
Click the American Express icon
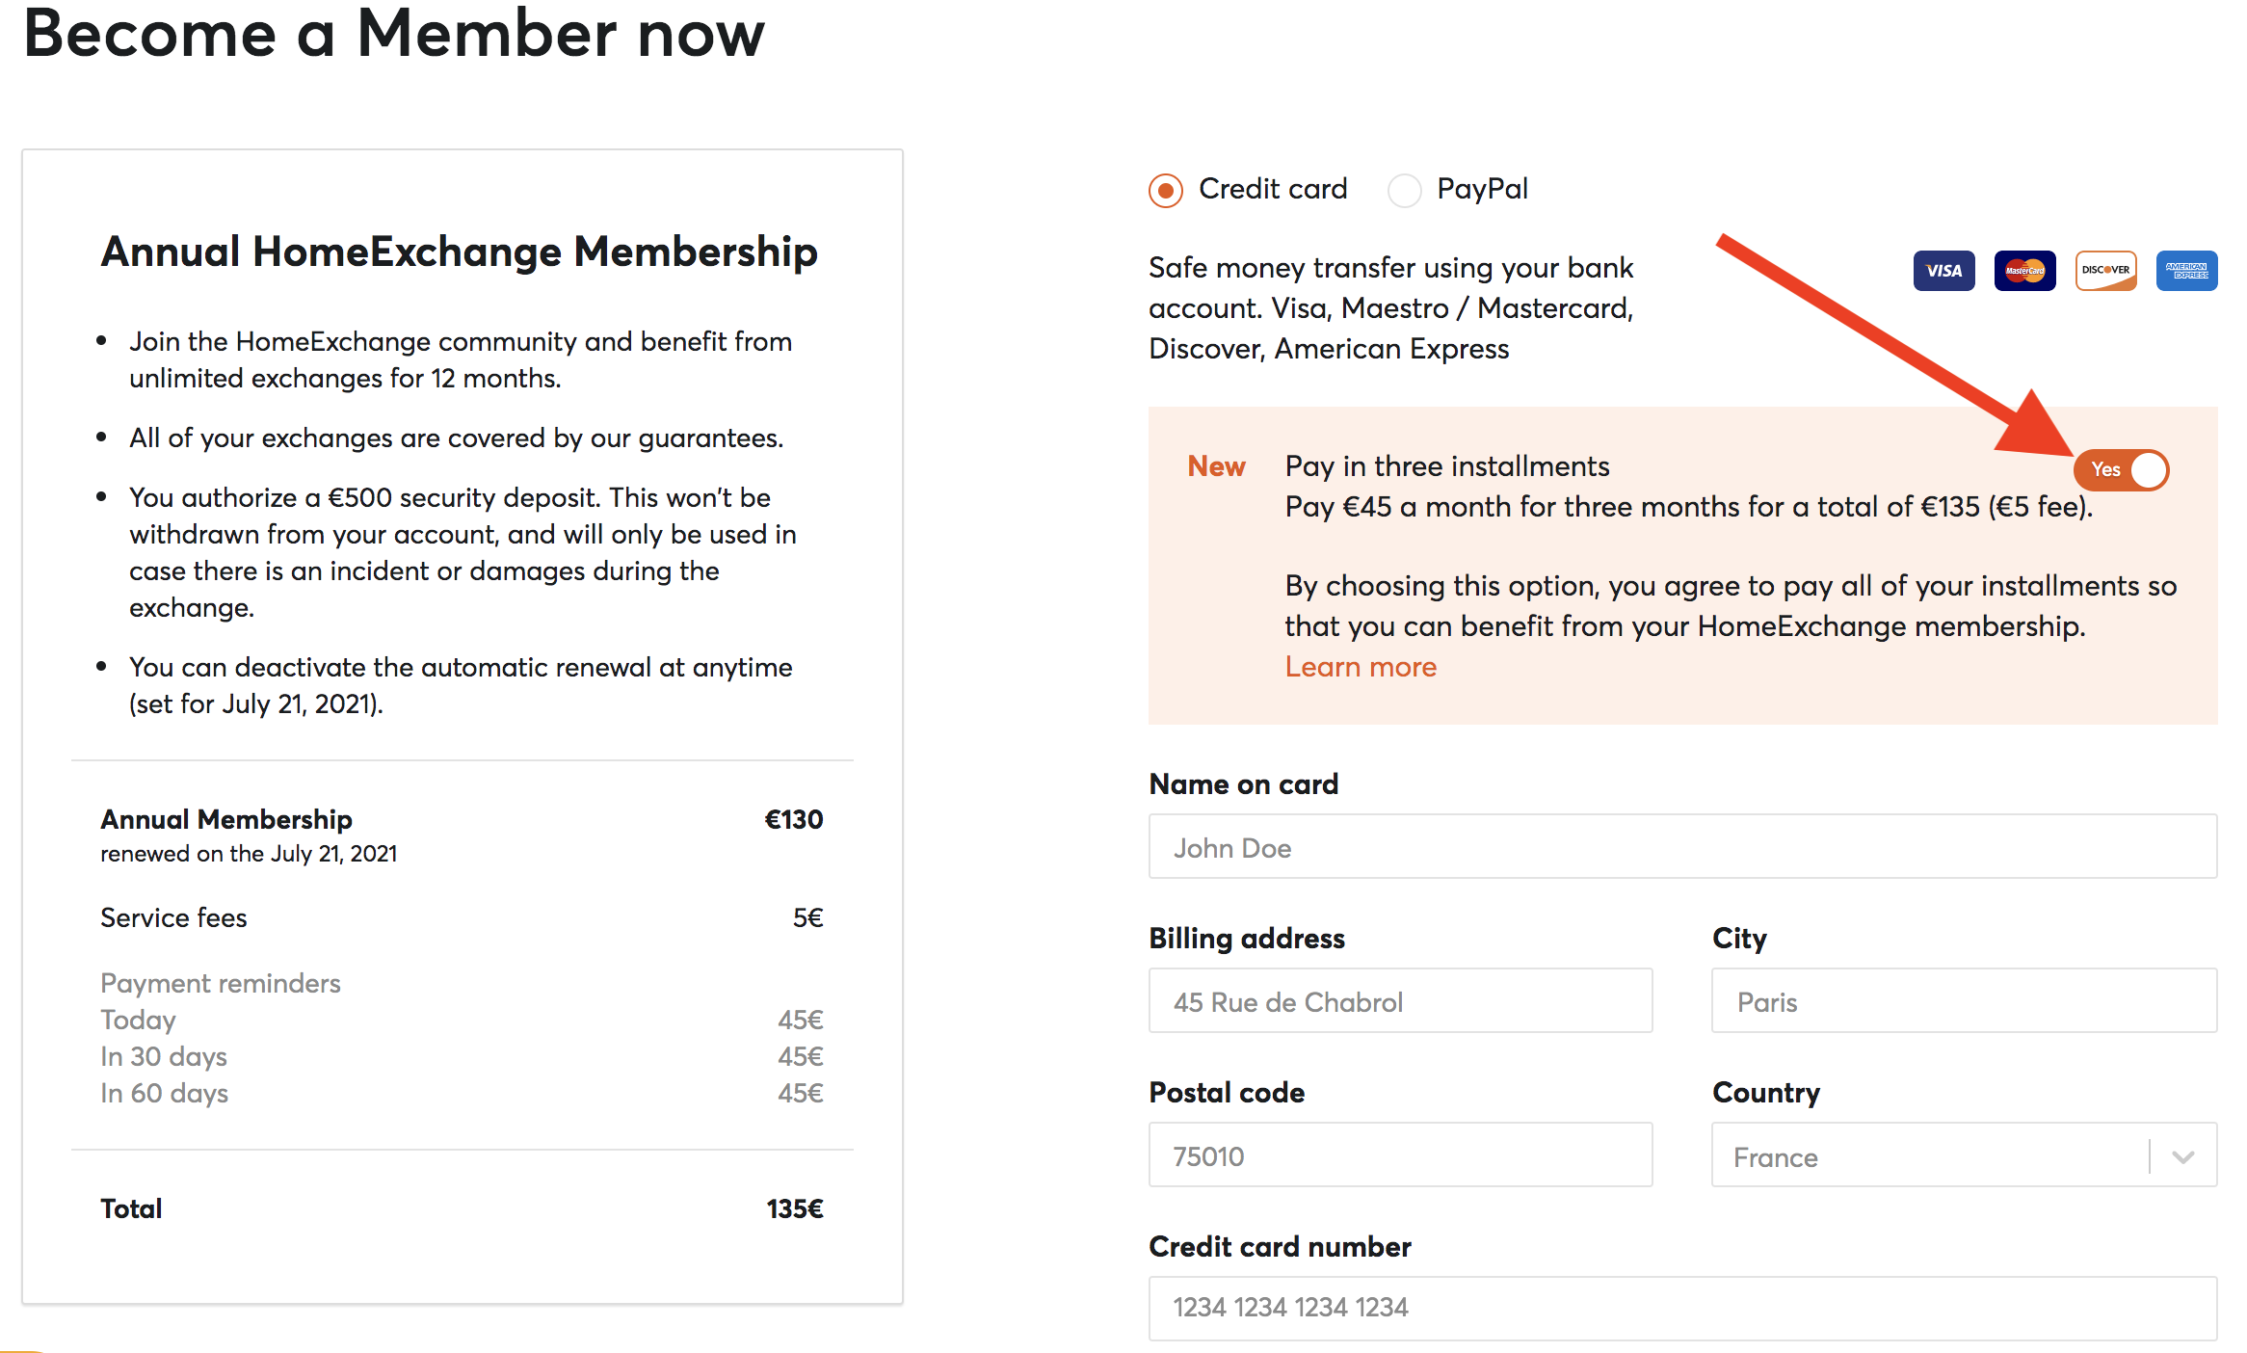(2186, 271)
